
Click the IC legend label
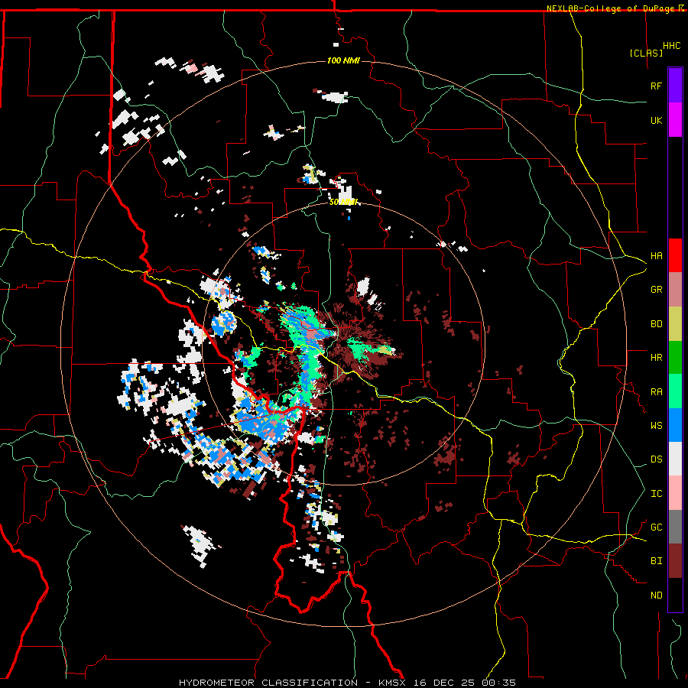[x=656, y=494]
